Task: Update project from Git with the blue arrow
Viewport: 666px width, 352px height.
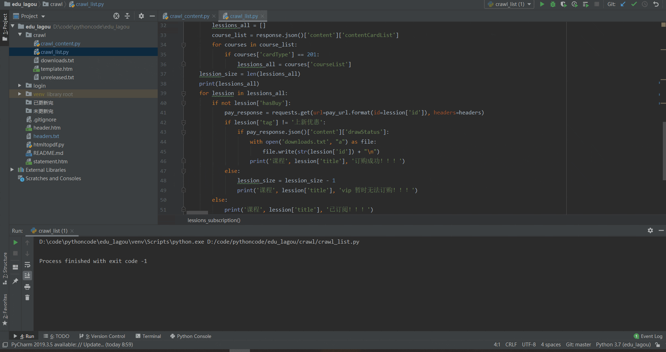Action: 623,4
